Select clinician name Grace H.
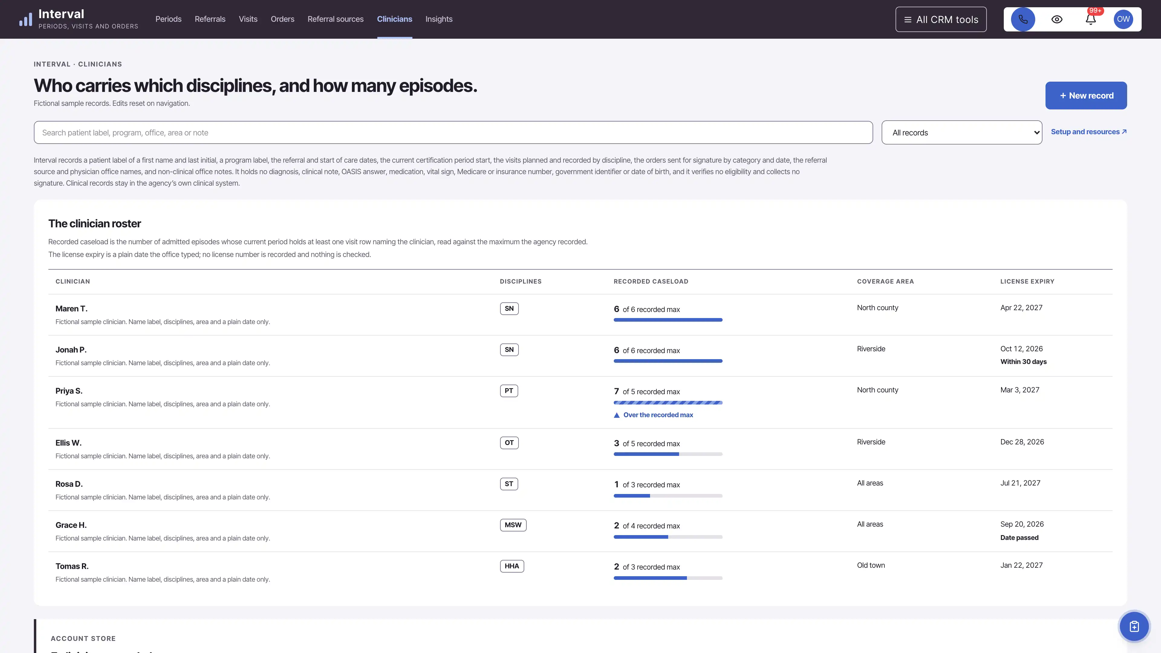 (71, 525)
